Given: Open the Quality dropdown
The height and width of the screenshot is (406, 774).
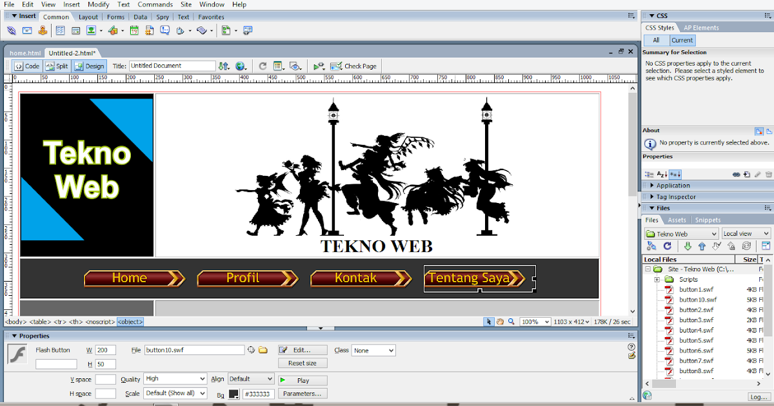Looking at the screenshot, I should (x=175, y=378).
